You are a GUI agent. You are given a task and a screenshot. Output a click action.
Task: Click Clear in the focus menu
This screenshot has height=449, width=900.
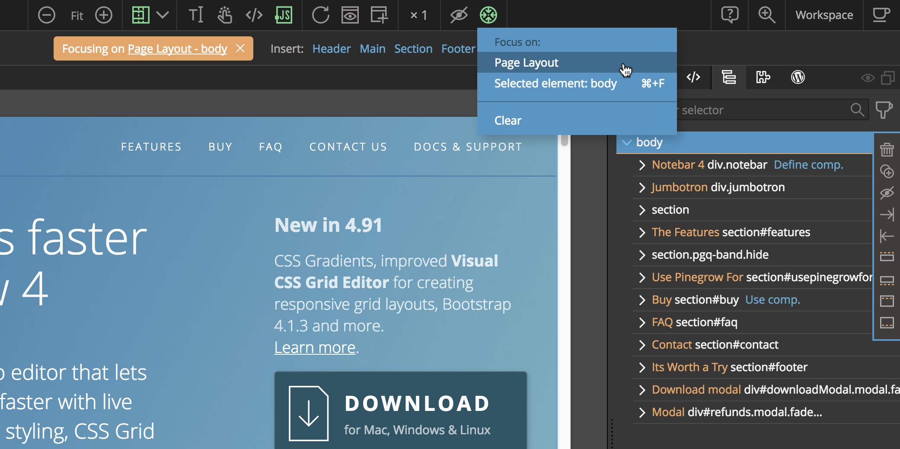pyautogui.click(x=577, y=120)
